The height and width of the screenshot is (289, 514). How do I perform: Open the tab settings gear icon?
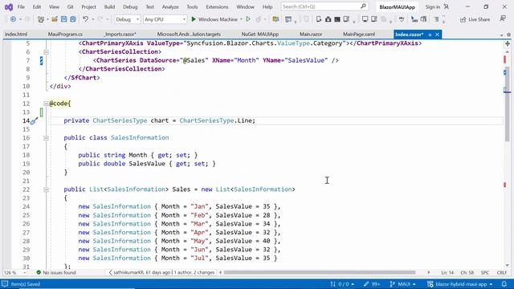pyautogui.click(x=508, y=35)
